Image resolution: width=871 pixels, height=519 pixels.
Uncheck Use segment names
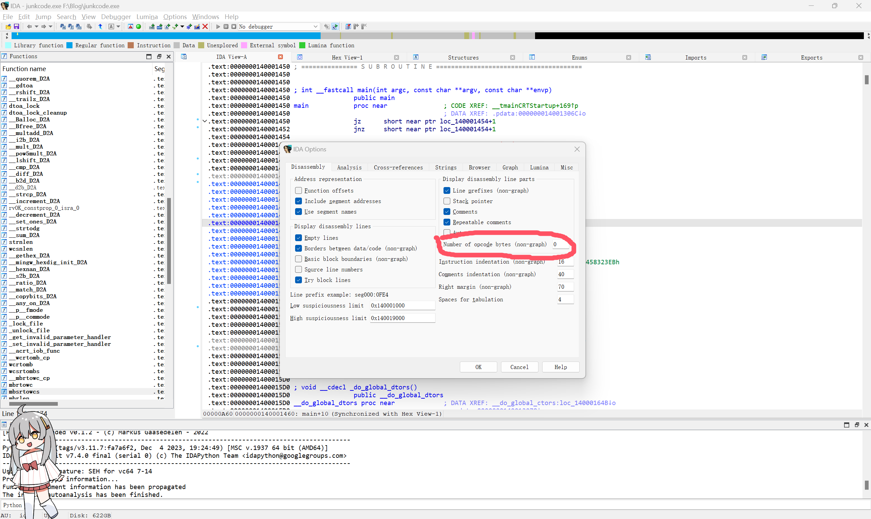point(299,212)
